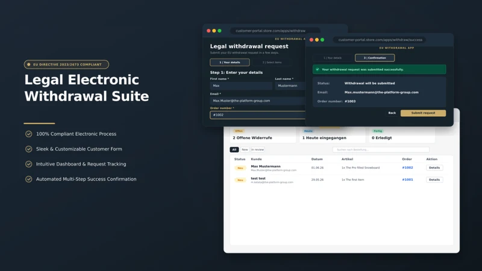The width and height of the screenshot is (482, 271).
Task: Click the withdraw/success URL address bar
Action: [x=380, y=40]
